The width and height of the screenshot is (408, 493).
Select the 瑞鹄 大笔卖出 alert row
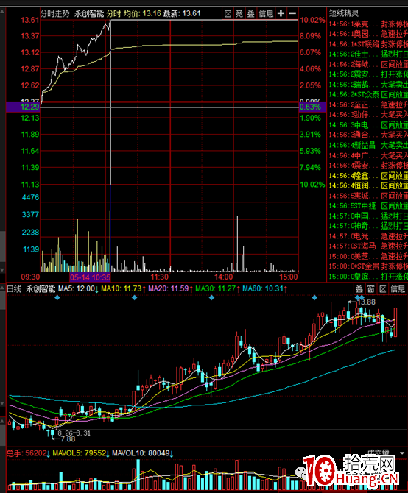pos(368,85)
